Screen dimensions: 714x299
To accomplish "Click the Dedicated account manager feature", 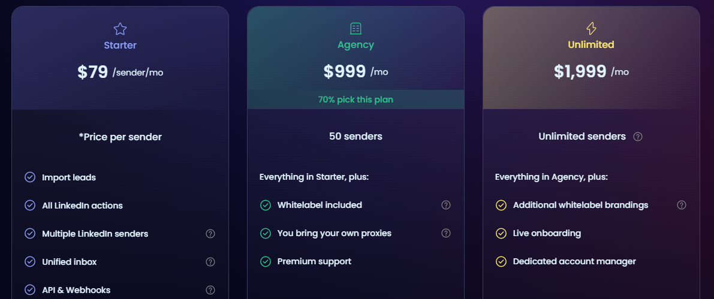I will [x=574, y=262].
